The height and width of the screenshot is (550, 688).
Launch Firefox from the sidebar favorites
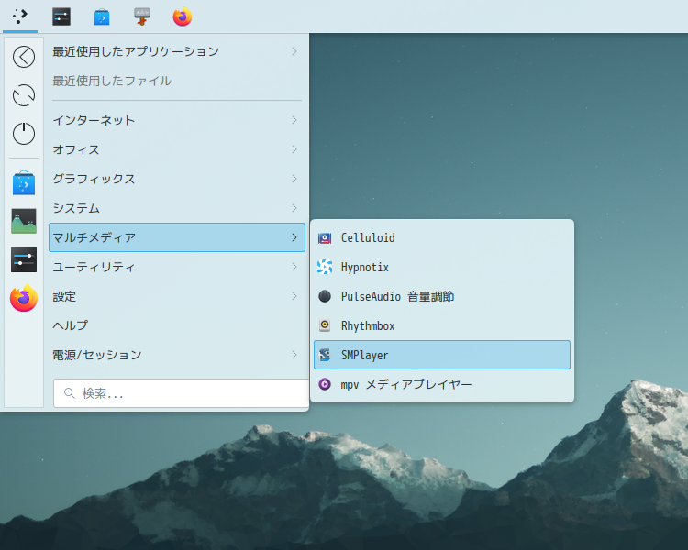coord(24,298)
